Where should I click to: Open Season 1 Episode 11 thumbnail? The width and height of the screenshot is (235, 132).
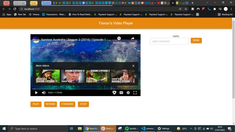(x=48, y=76)
